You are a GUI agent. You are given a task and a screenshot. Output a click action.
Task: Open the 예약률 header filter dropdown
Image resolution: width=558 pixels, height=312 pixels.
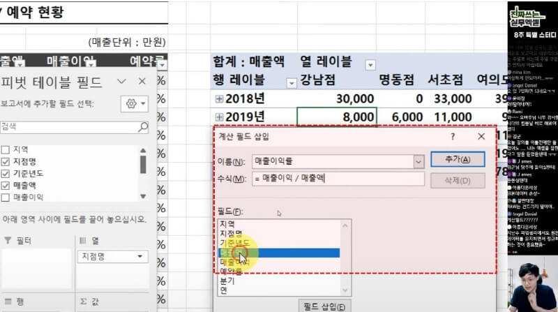tap(162, 65)
